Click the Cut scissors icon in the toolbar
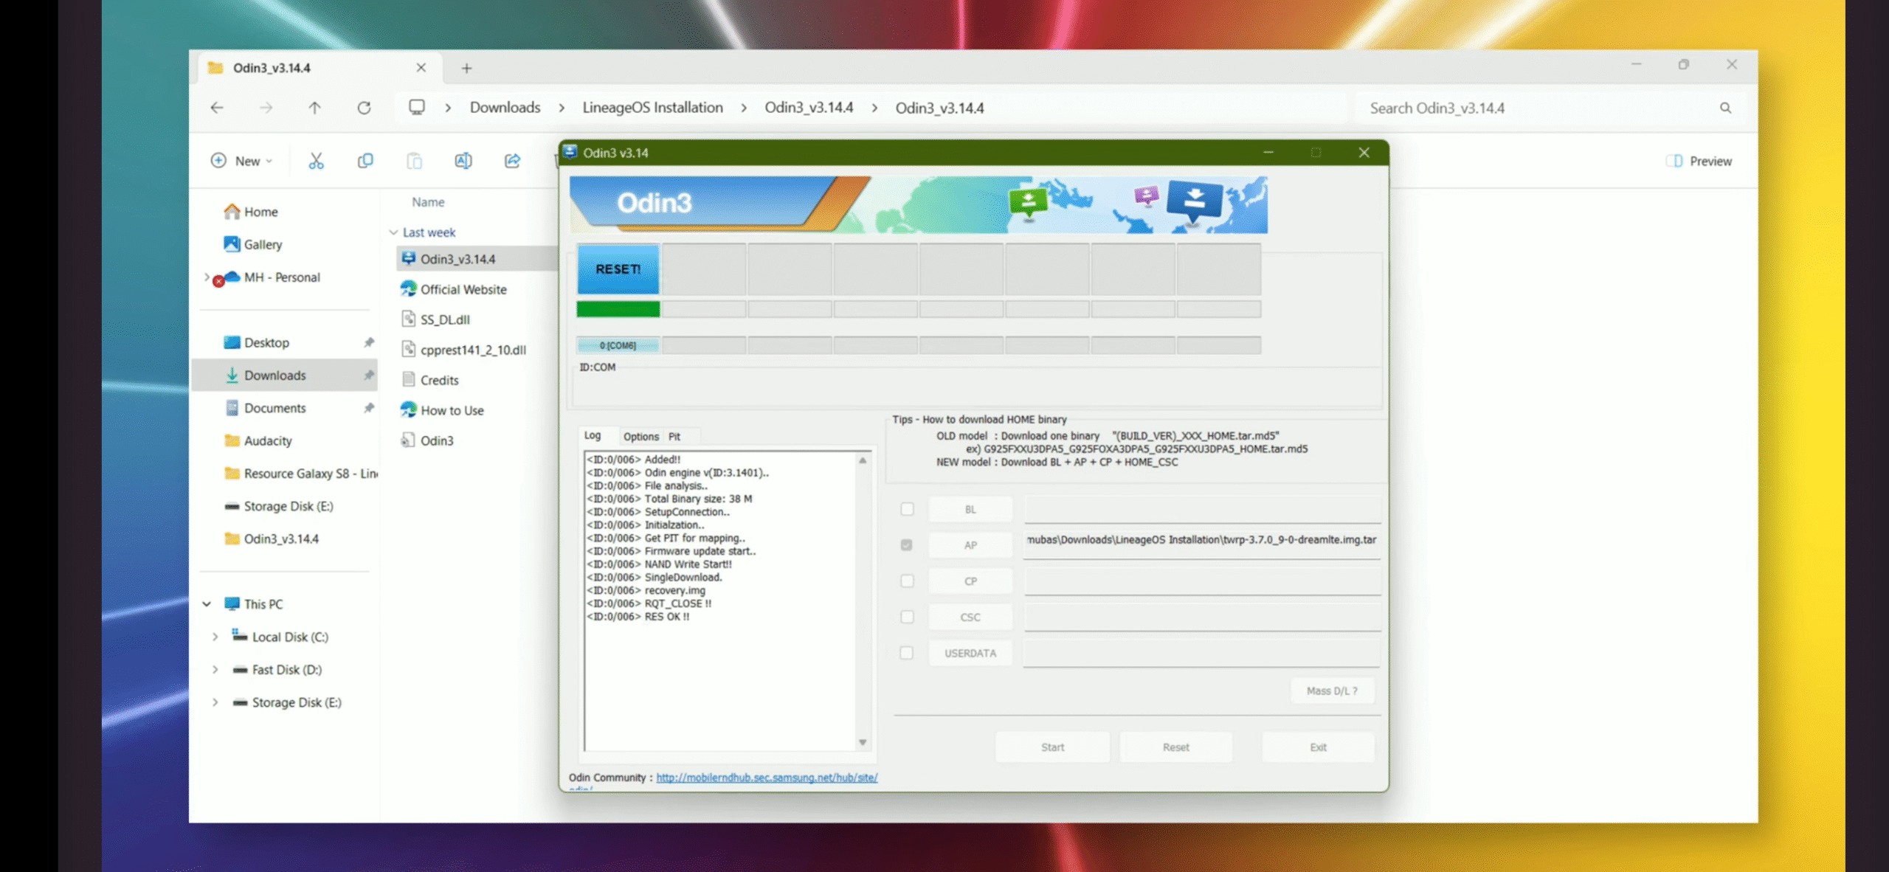This screenshot has width=1889, height=872. tap(316, 161)
